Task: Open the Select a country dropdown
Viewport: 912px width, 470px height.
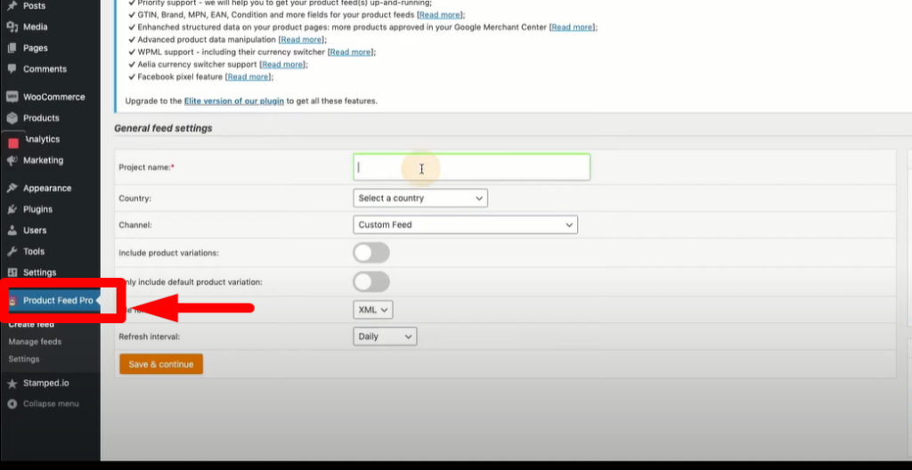Action: [x=420, y=198]
